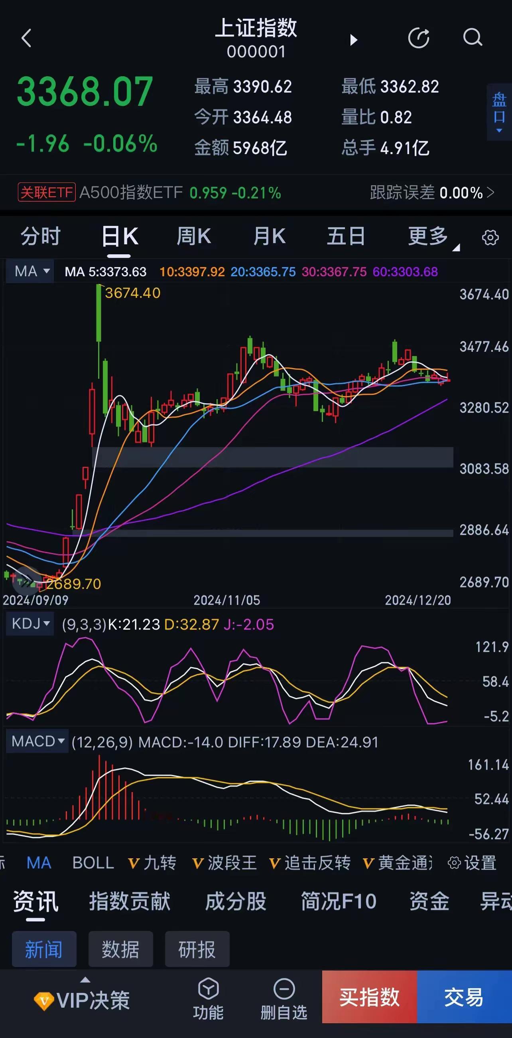512x1038 pixels.
Task: Open chart settings gear icon
Action: (490, 237)
